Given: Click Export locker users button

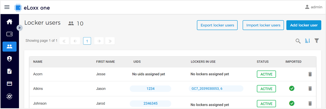Looking at the screenshot, I should click(x=217, y=25).
